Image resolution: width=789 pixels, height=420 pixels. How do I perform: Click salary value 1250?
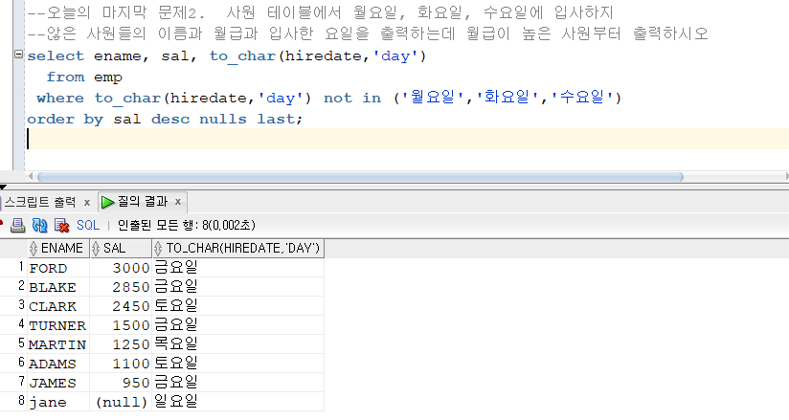[131, 344]
